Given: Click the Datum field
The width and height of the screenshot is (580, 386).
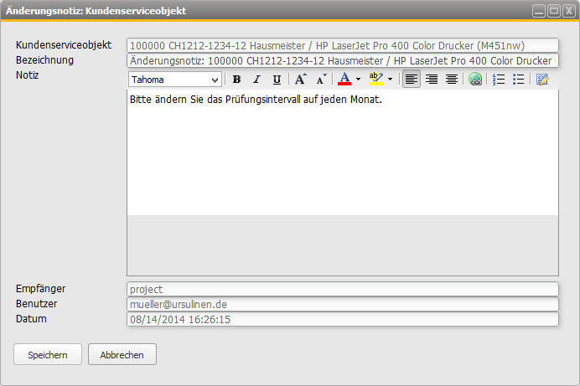Looking at the screenshot, I should [x=343, y=320].
